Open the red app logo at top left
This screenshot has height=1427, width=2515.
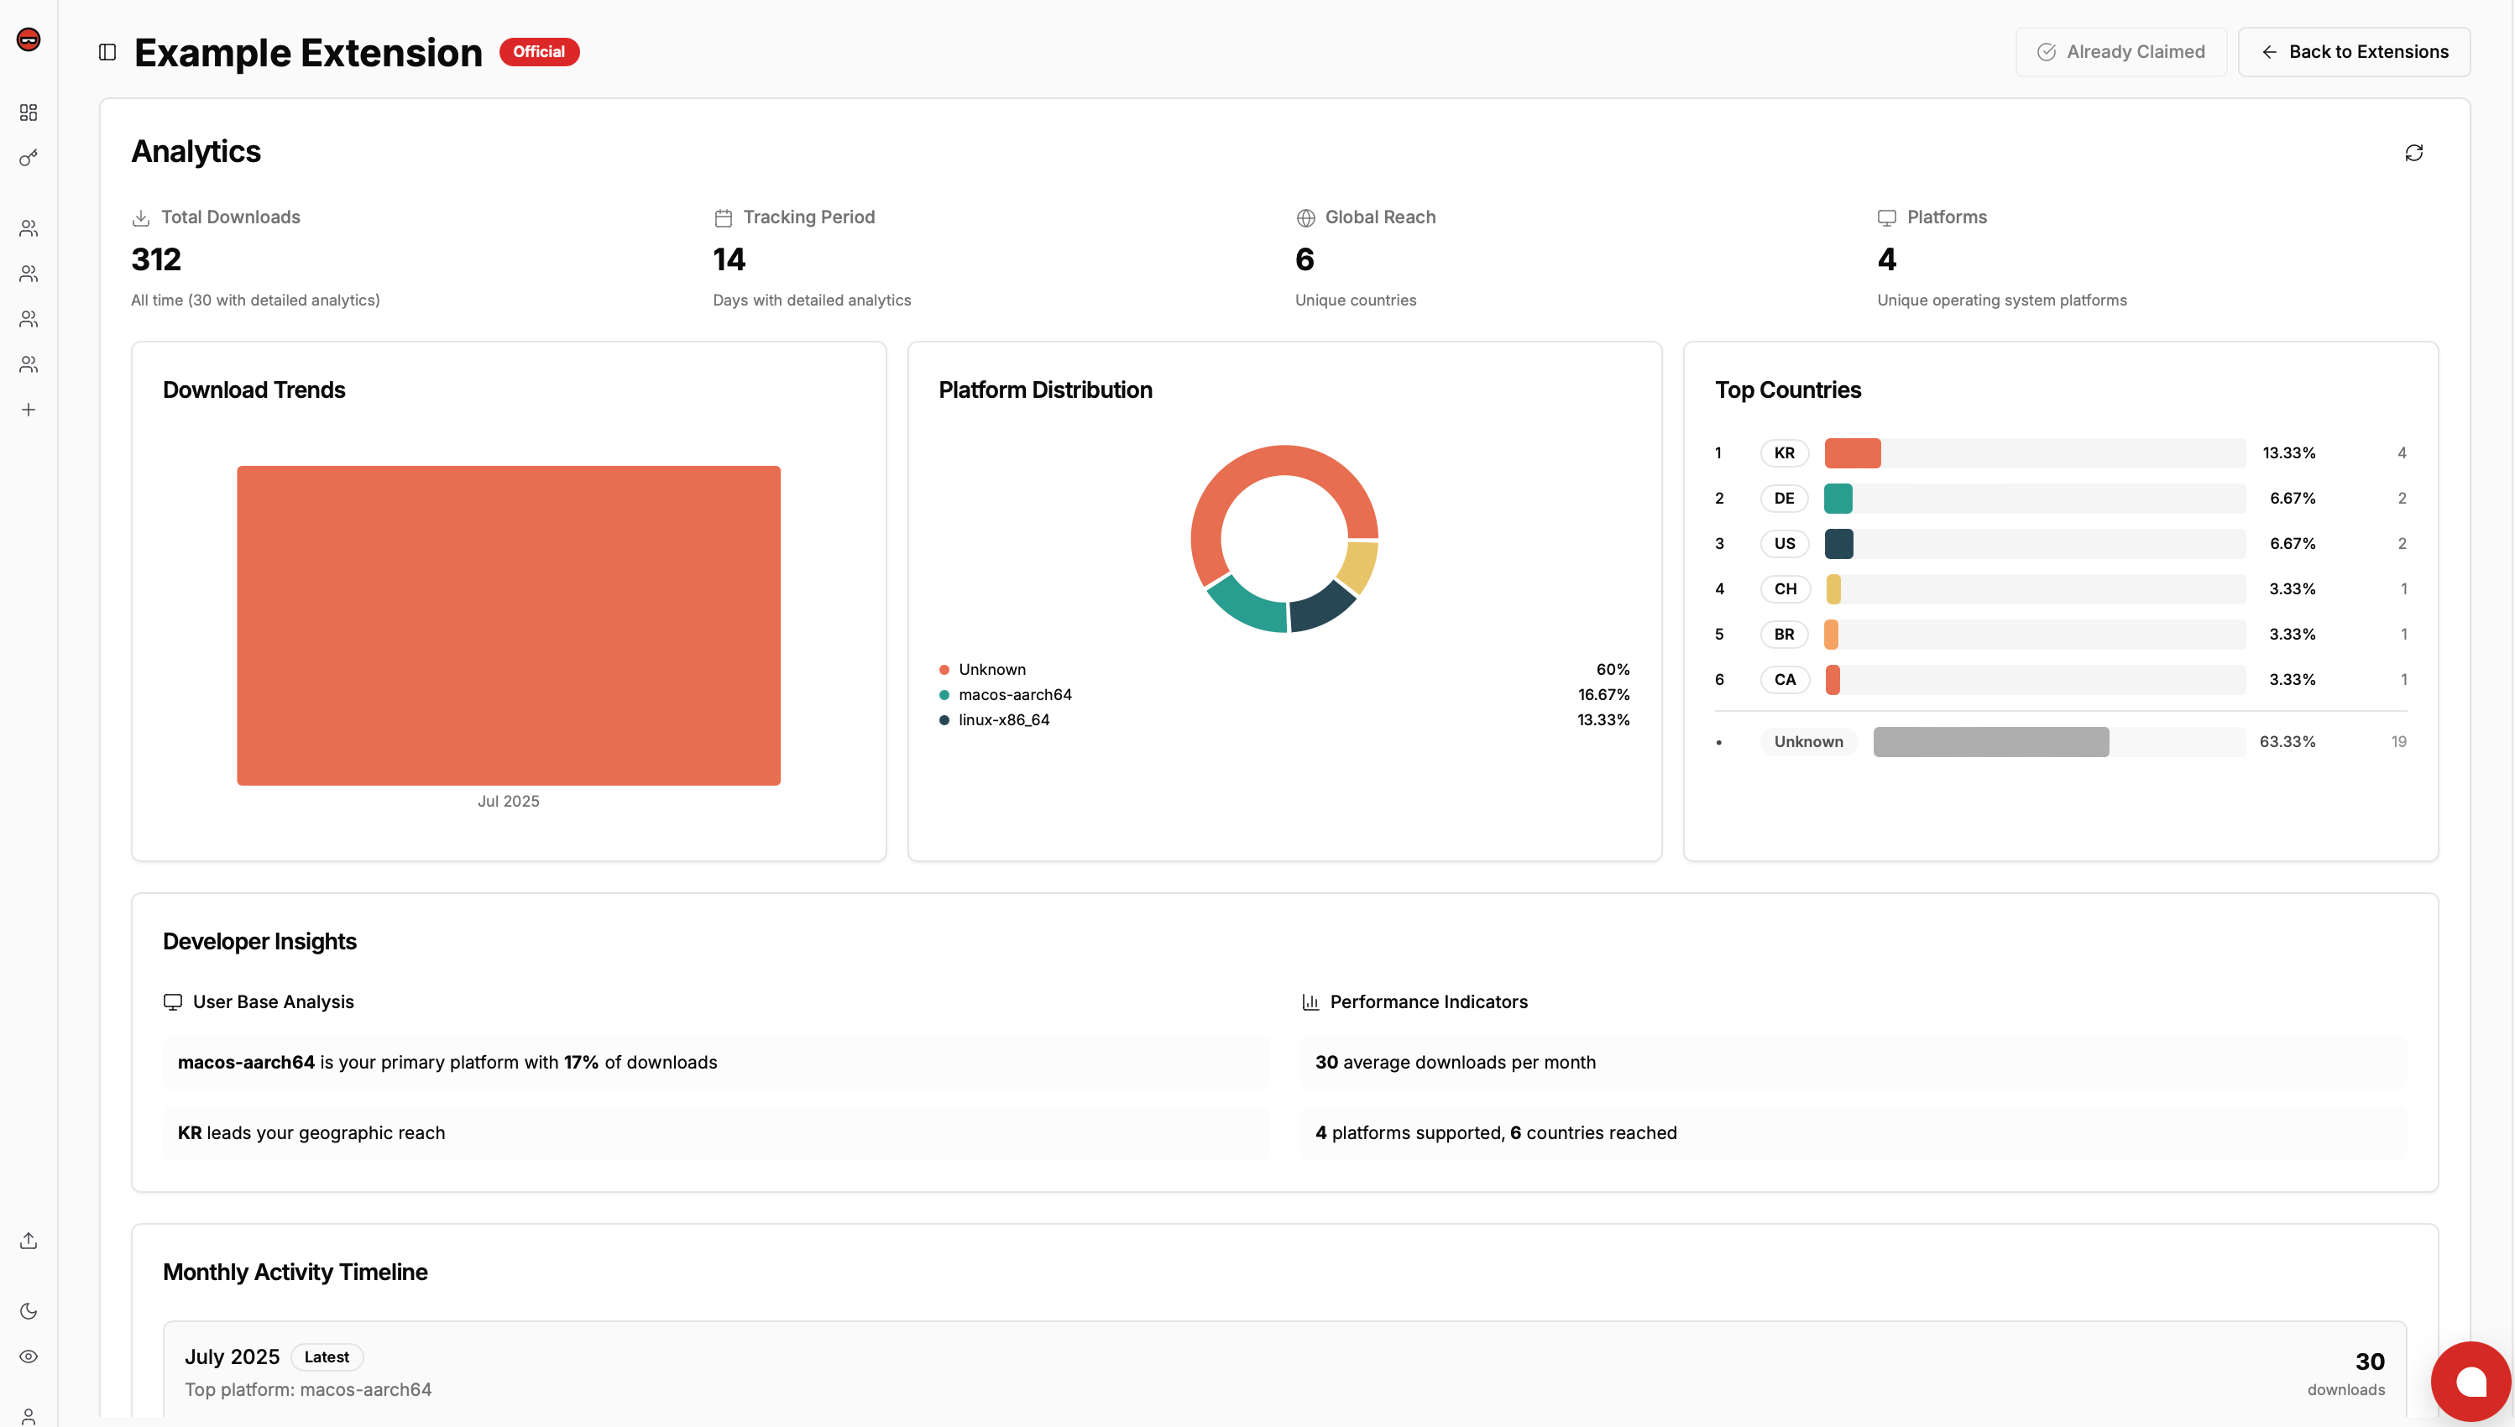pos(28,40)
